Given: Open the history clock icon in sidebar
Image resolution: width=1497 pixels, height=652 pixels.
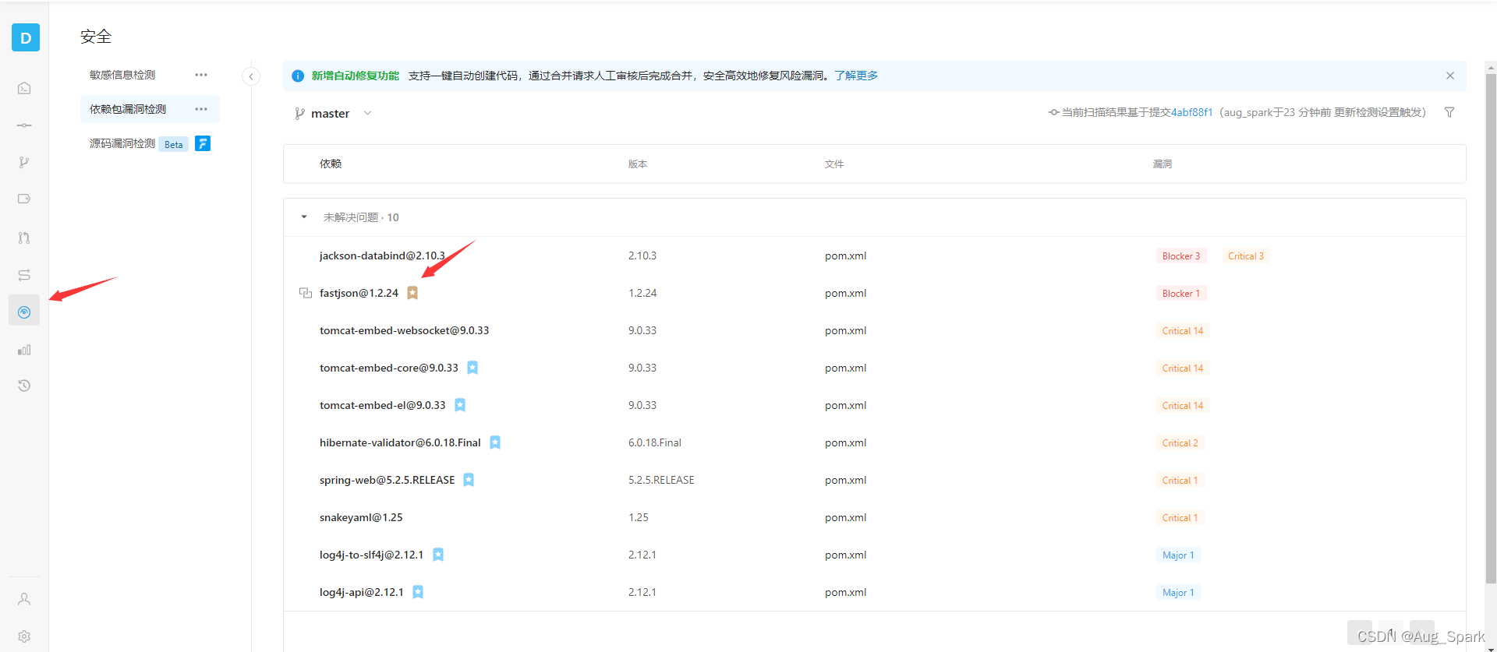Looking at the screenshot, I should coord(24,386).
